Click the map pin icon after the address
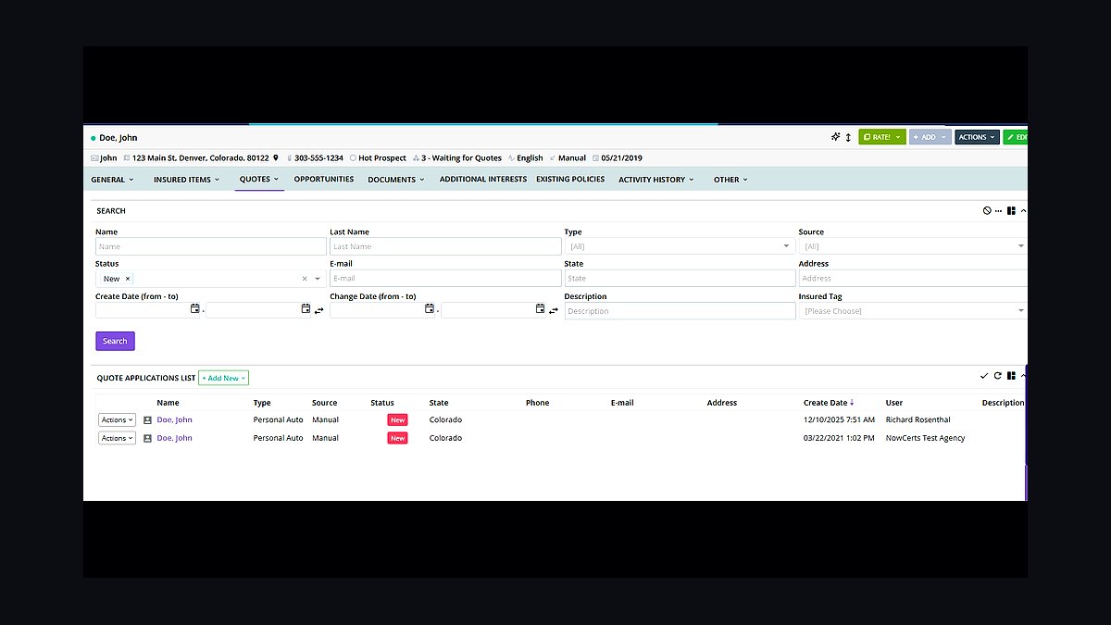 click(x=275, y=158)
